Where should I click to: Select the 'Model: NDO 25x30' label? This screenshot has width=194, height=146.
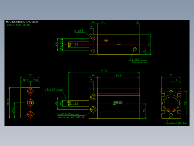coord(18,25)
